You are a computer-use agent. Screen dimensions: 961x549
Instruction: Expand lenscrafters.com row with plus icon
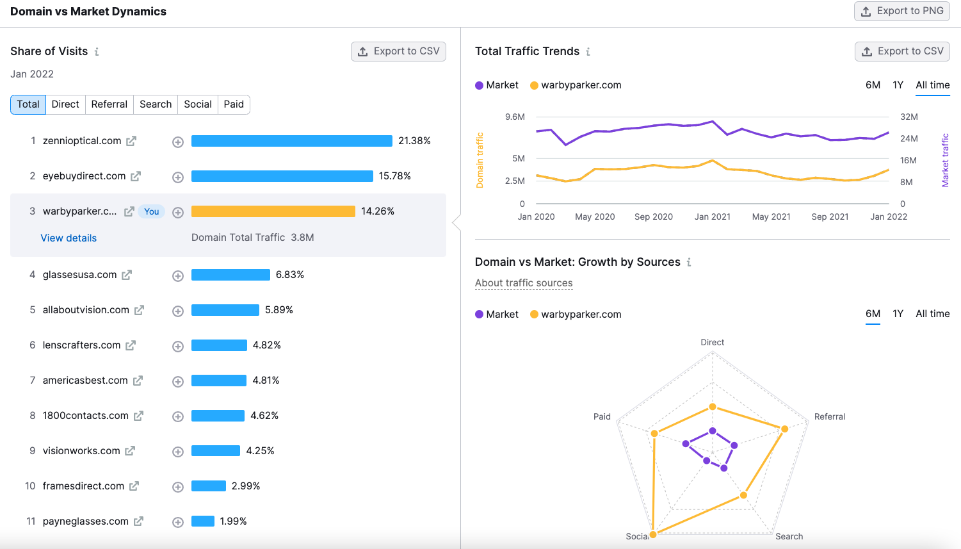178,347
